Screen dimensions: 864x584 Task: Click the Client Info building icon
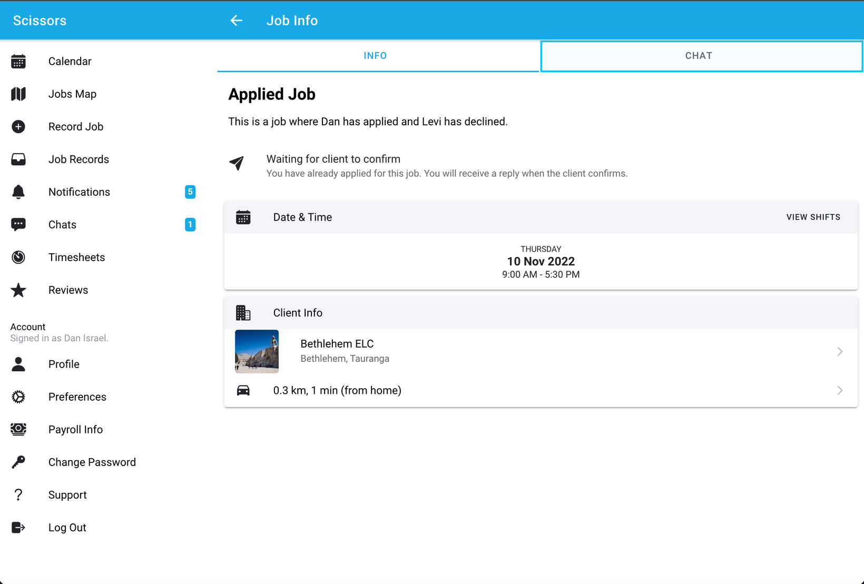coord(243,313)
